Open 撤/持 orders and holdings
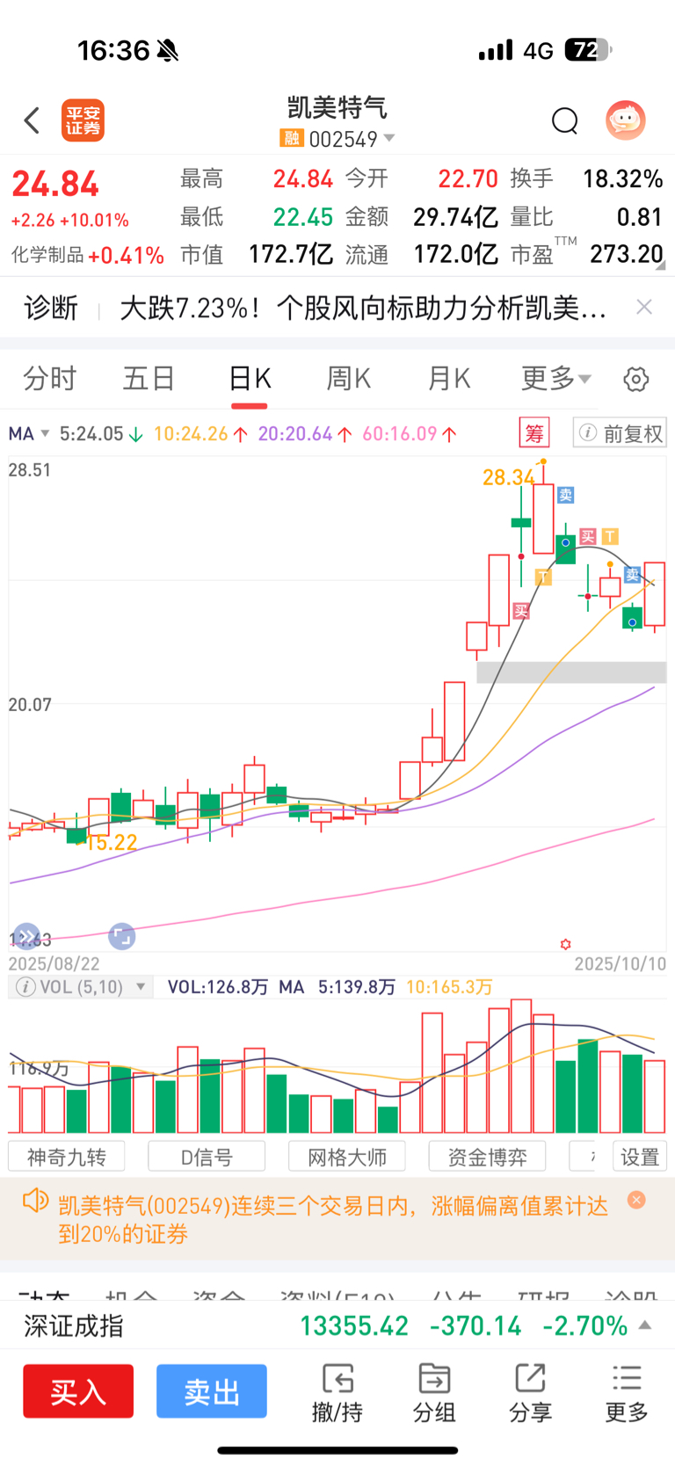This screenshot has height=1467, width=675. [337, 1393]
